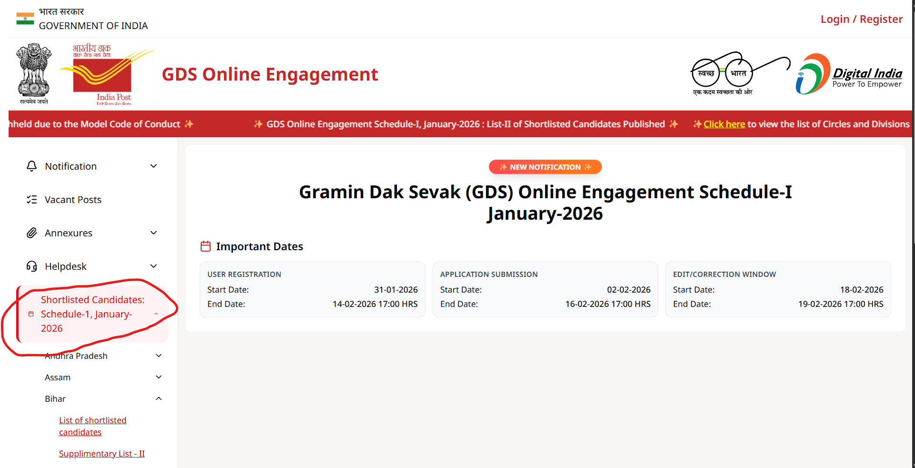Click the Swachh Bharat spectacles logo

point(739,73)
